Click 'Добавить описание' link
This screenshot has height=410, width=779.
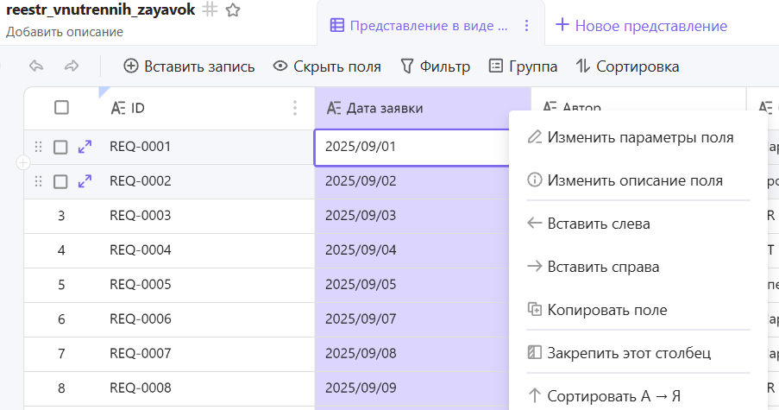(x=65, y=32)
